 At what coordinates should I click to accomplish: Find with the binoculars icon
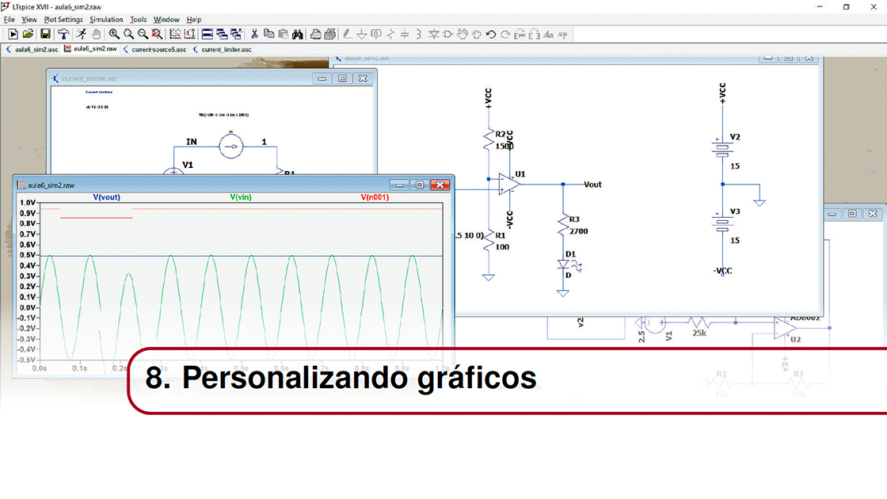(298, 35)
